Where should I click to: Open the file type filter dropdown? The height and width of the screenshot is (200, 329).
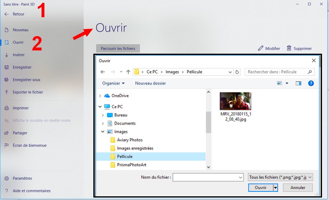click(310, 177)
